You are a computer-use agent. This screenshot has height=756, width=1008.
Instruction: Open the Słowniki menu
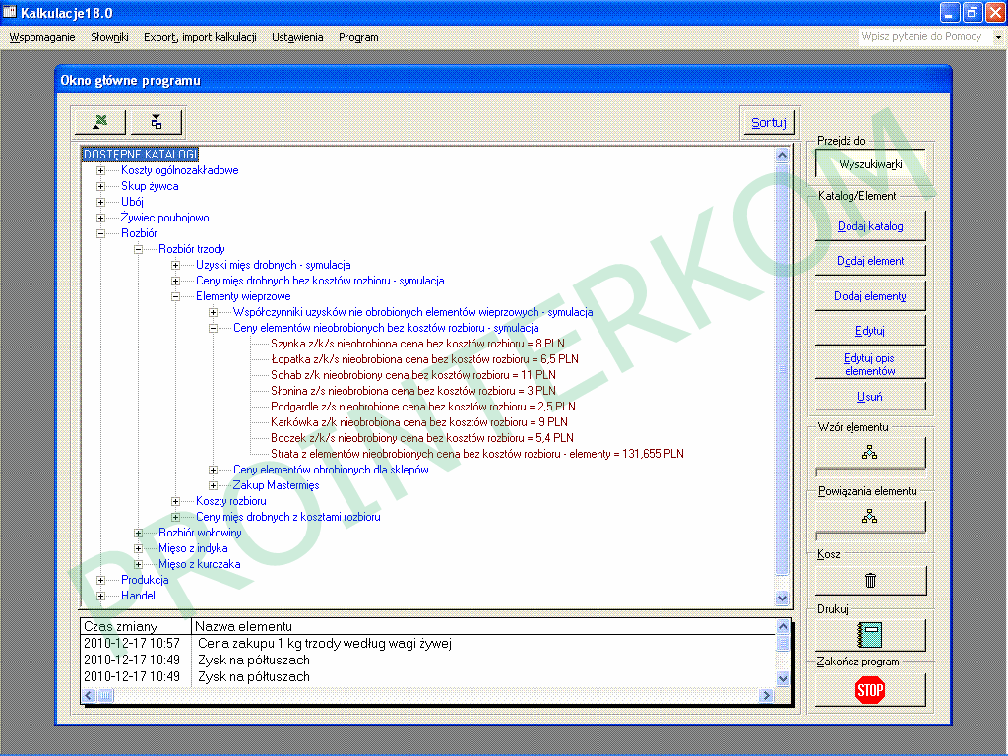point(109,37)
